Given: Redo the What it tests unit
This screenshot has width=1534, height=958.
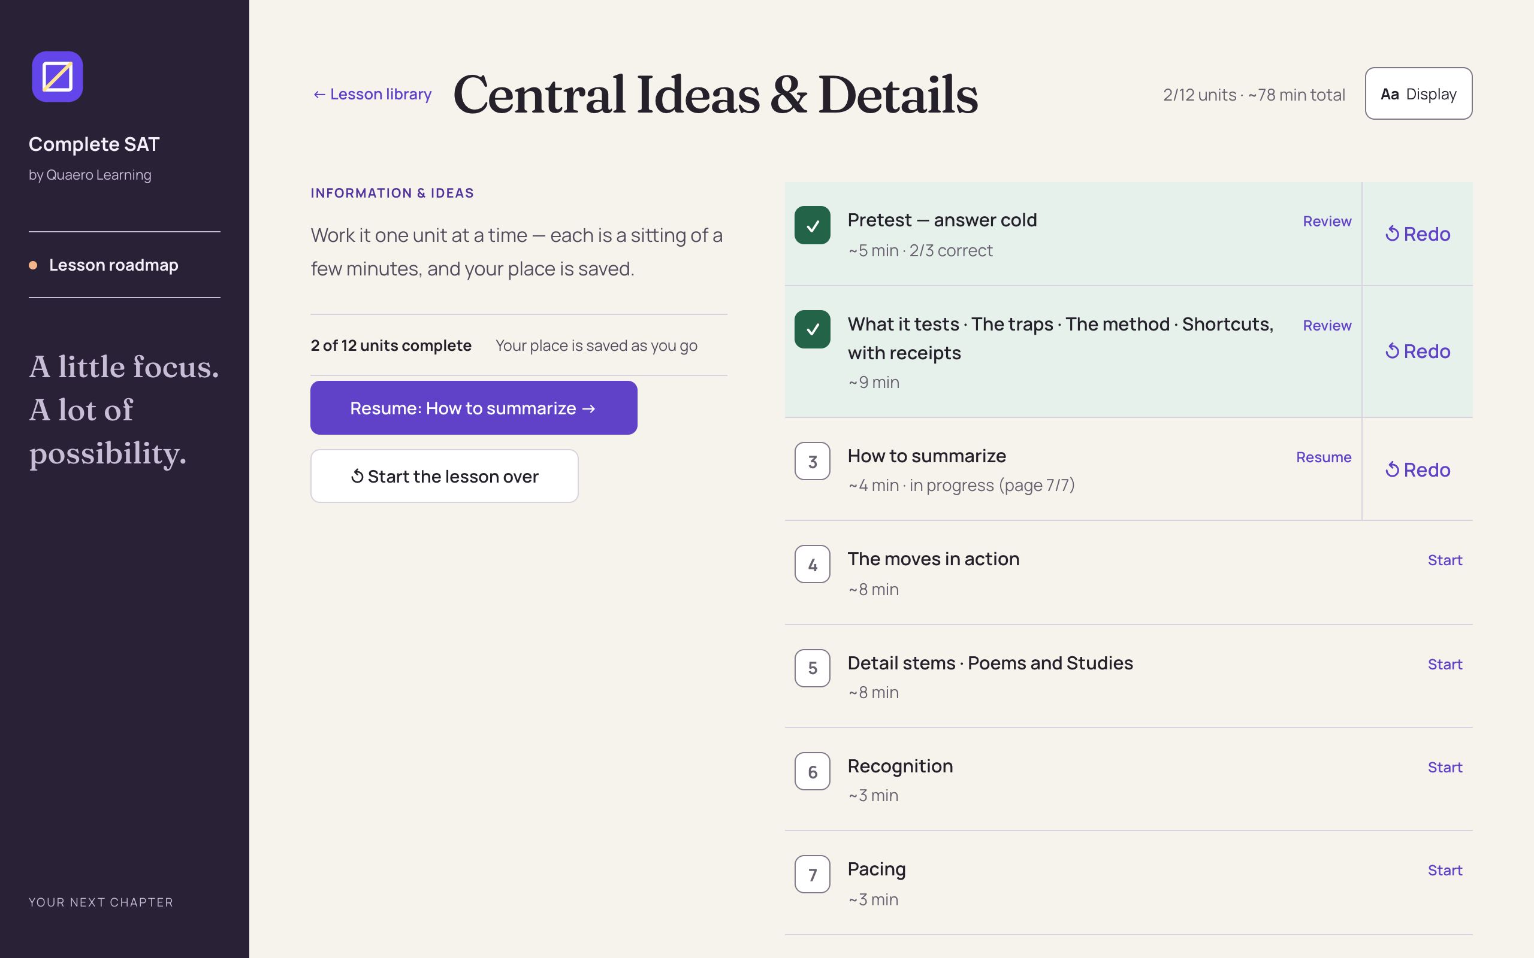Looking at the screenshot, I should [x=1417, y=351].
